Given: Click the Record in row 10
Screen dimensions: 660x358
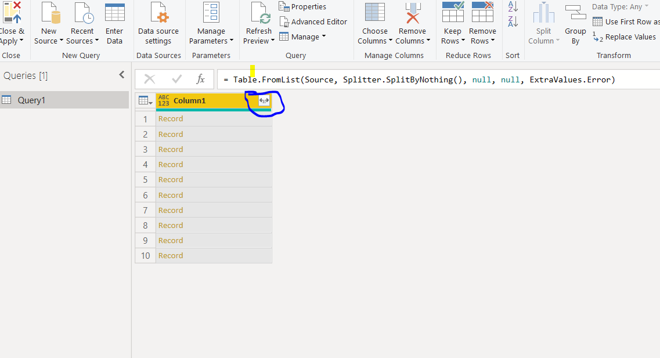Looking at the screenshot, I should (x=171, y=256).
